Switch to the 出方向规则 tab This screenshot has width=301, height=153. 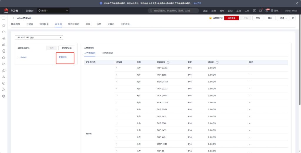[x=107, y=53]
